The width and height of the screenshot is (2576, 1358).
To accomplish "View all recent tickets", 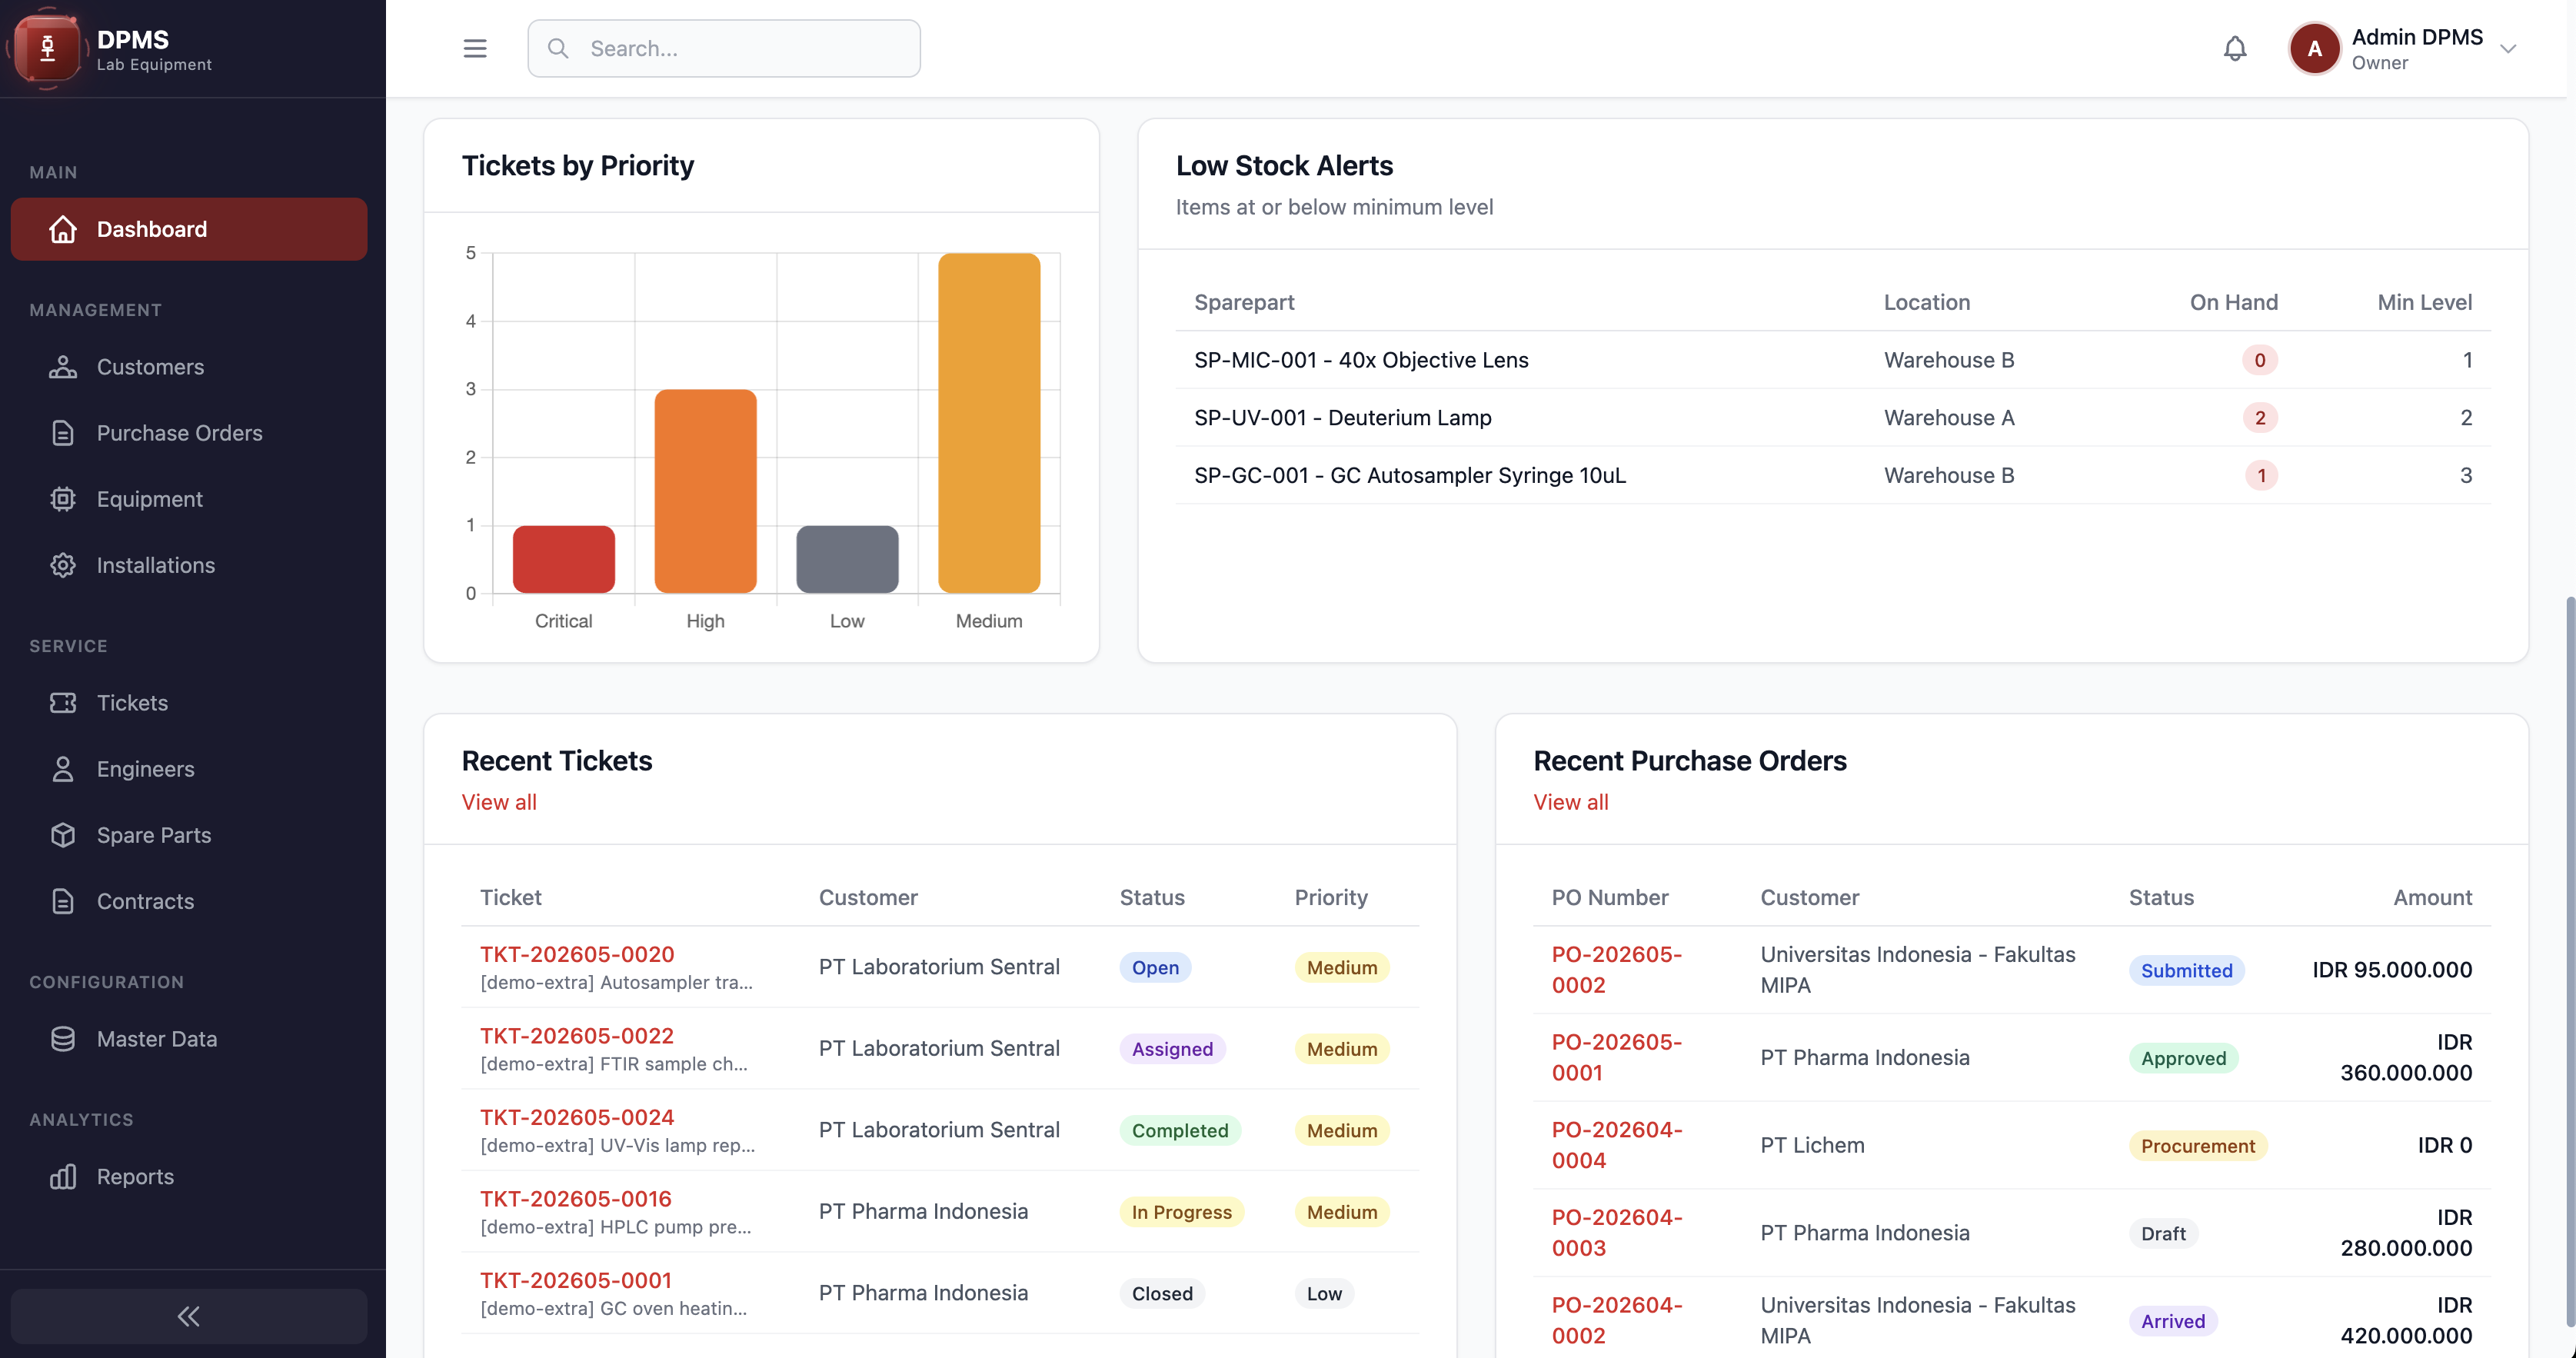I will coord(499,802).
